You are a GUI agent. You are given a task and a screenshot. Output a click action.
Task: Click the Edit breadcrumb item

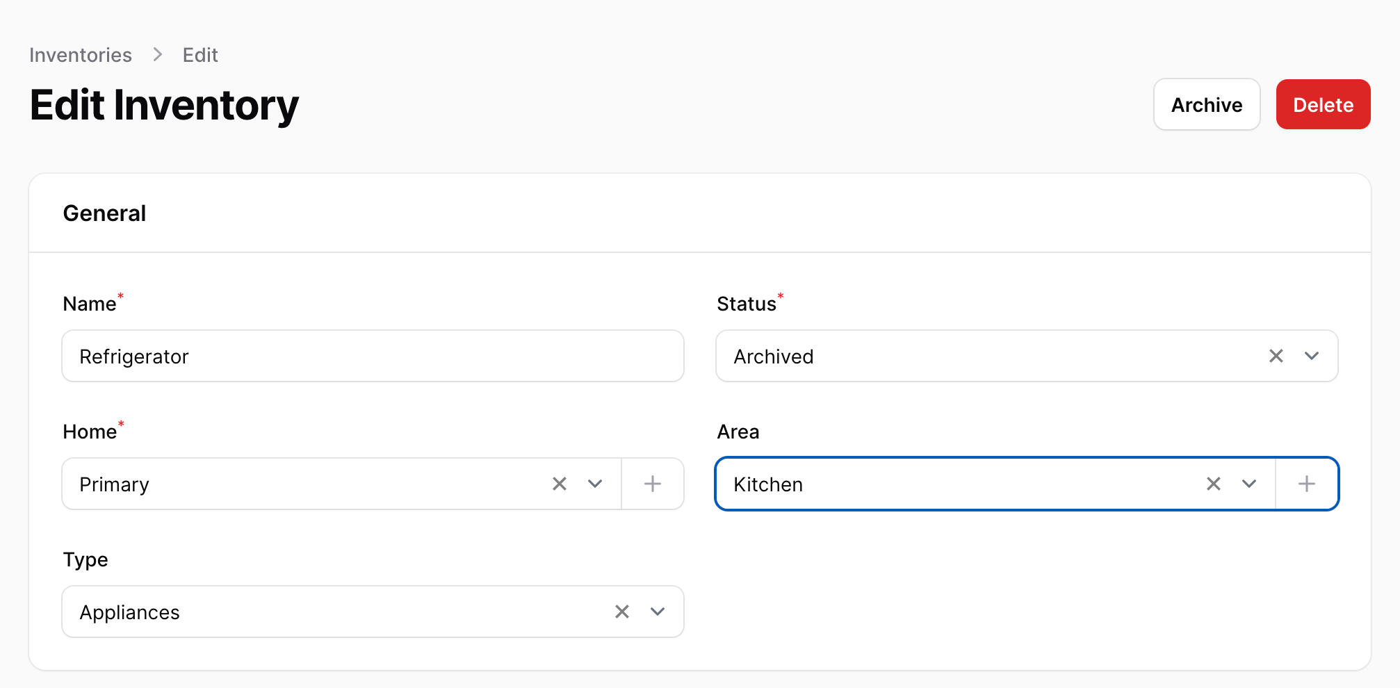200,55
